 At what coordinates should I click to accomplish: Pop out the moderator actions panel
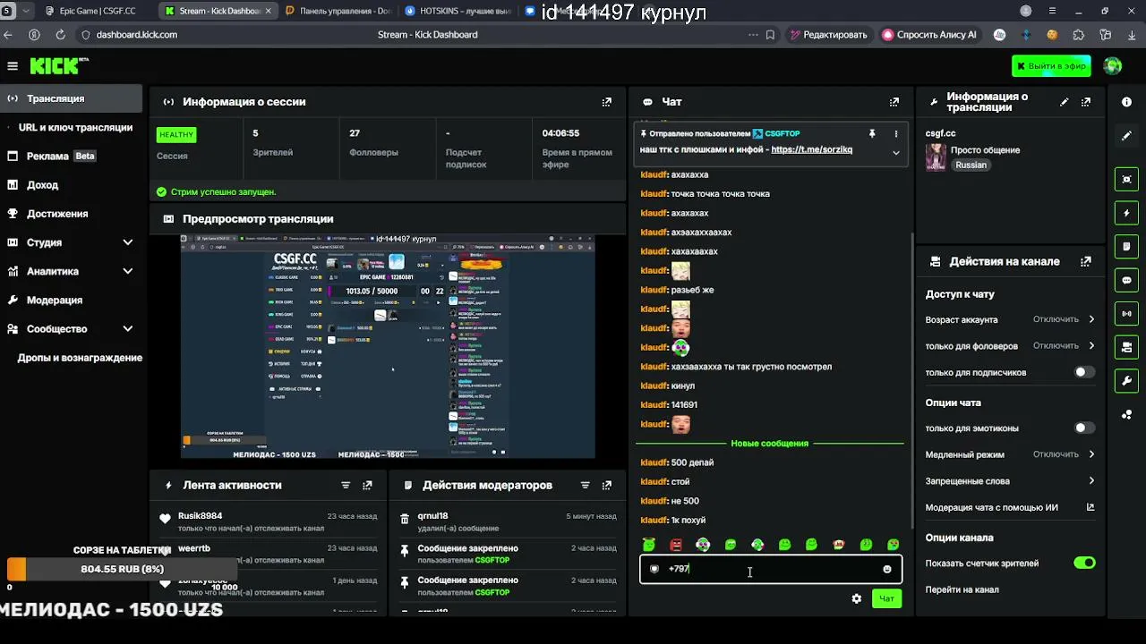607,486
